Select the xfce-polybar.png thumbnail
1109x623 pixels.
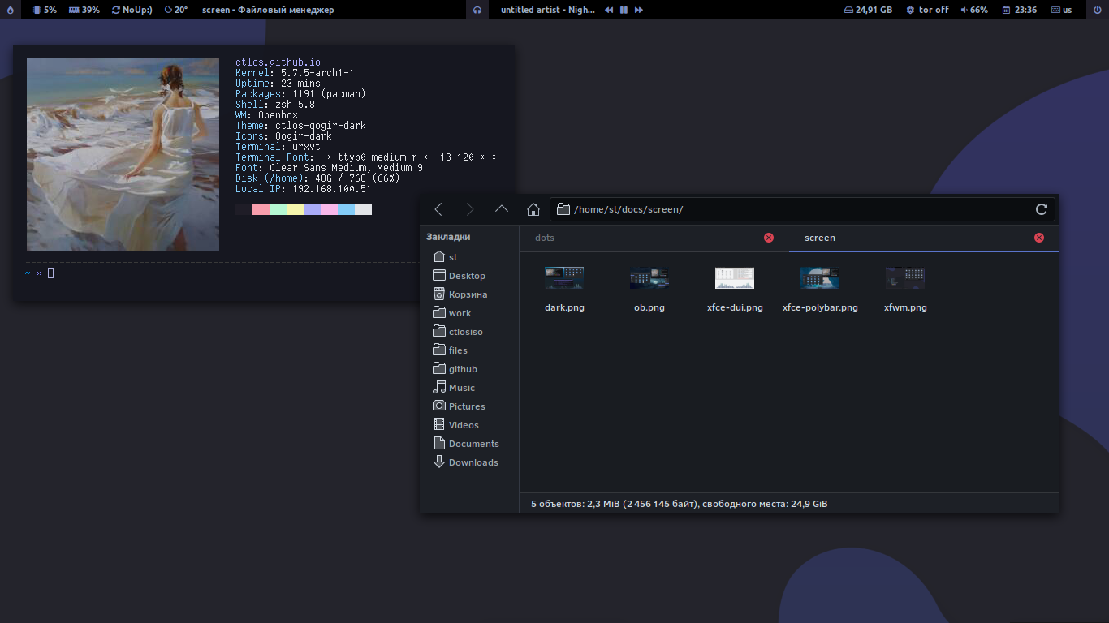coord(820,278)
